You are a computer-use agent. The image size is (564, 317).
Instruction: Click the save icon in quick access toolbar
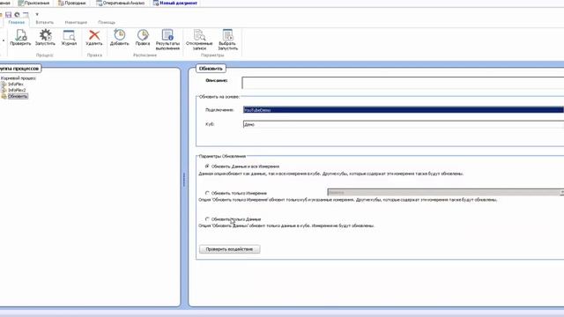[x=8, y=15]
